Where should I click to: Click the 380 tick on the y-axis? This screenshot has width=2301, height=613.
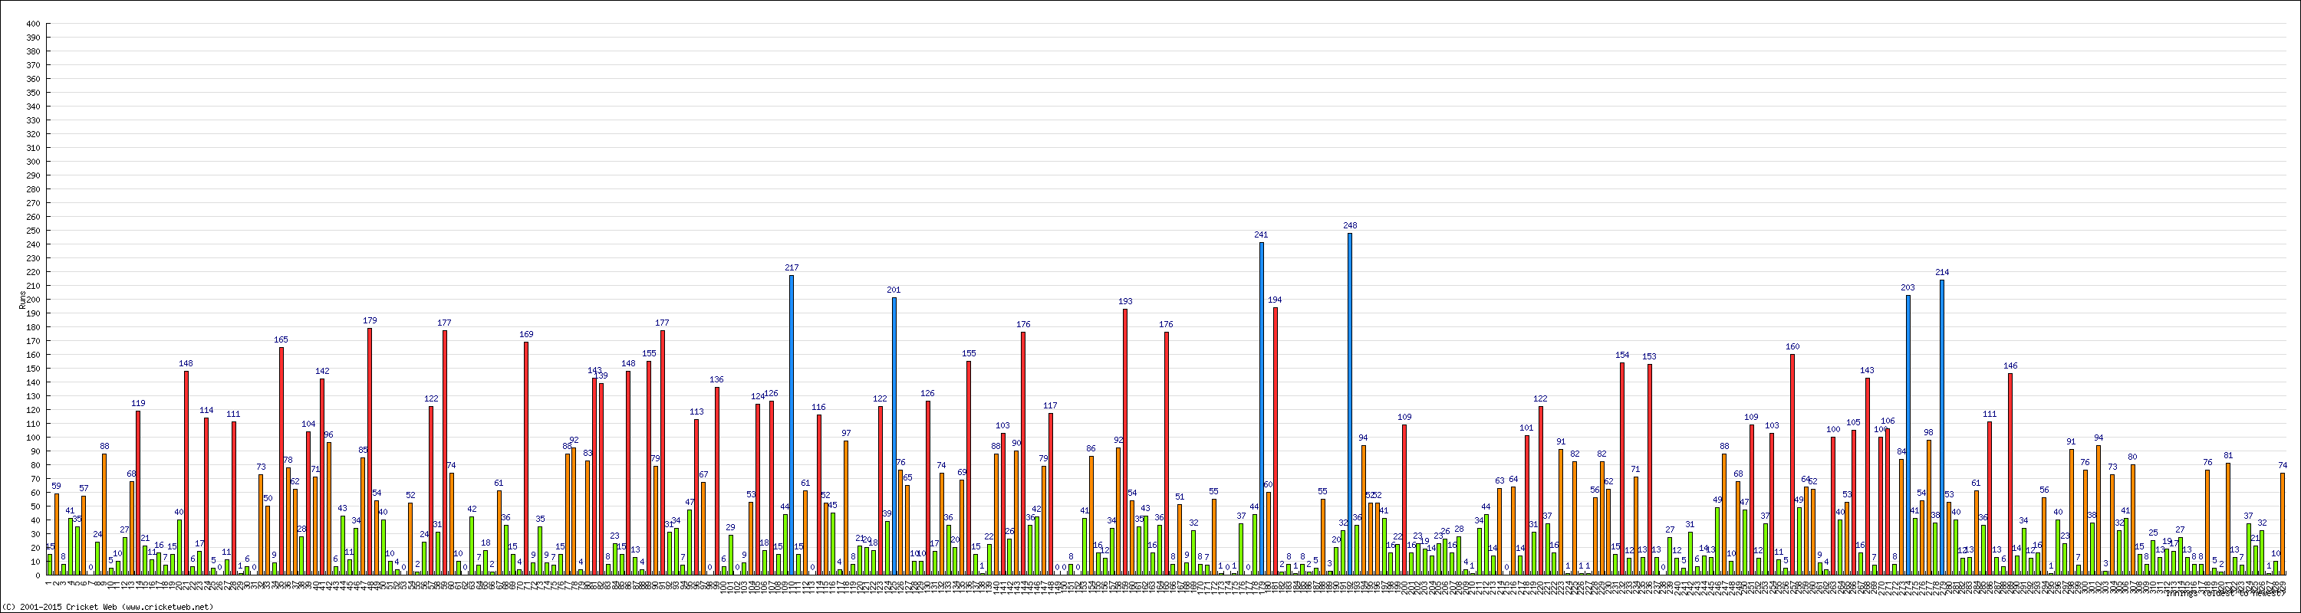point(32,52)
